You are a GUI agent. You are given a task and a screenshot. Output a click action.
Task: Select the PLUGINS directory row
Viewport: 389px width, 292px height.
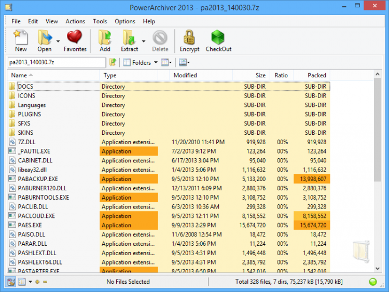(169, 114)
